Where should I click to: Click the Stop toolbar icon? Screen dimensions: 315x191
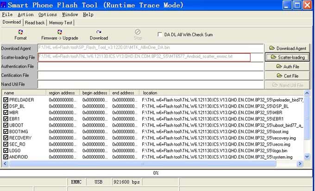click(x=138, y=32)
